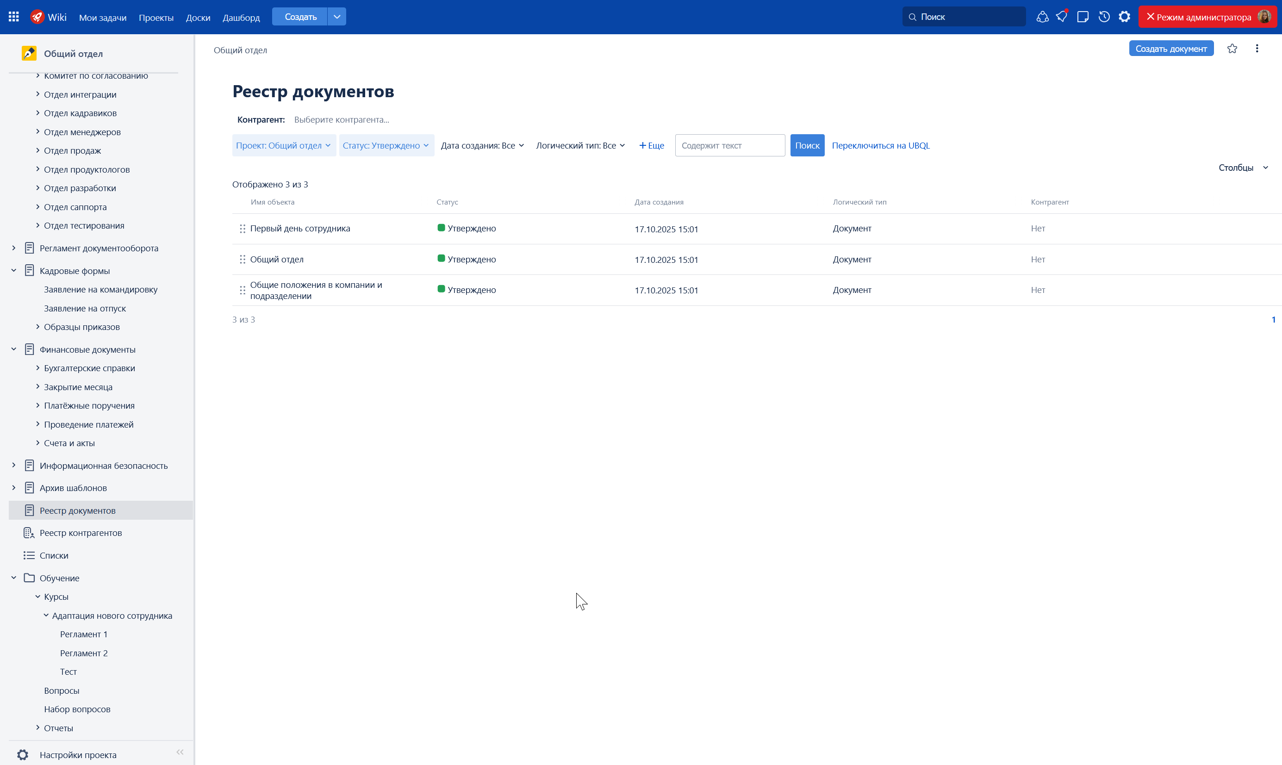Open Реестр контрагентов in sidebar
This screenshot has width=1282, height=765.
(81, 533)
